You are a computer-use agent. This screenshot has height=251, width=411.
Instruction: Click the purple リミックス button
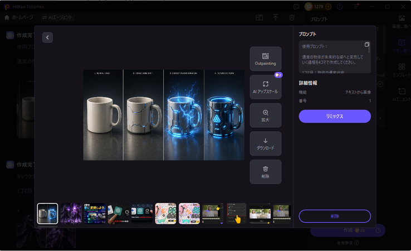335,117
